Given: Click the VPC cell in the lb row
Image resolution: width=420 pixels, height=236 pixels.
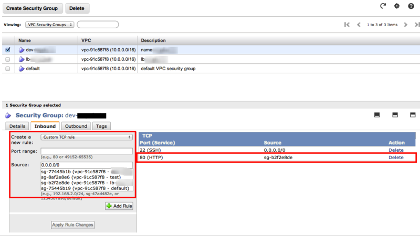Looking at the screenshot, I should 109,59.
